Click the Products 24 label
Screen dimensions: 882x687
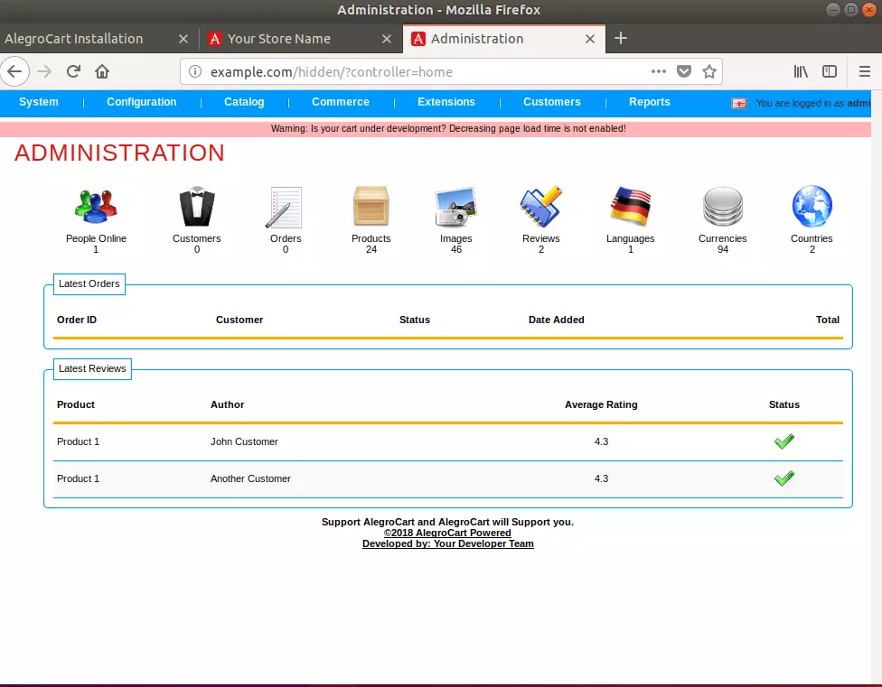point(371,244)
